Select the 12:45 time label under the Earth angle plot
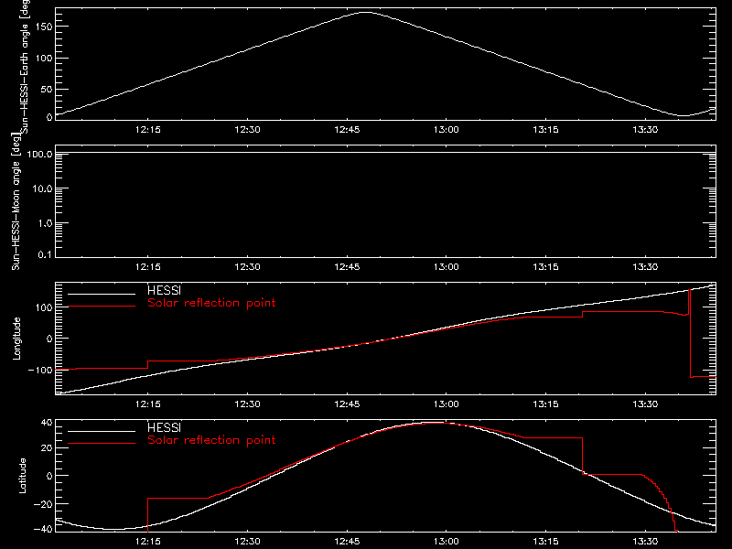The height and width of the screenshot is (549, 732). (347, 129)
